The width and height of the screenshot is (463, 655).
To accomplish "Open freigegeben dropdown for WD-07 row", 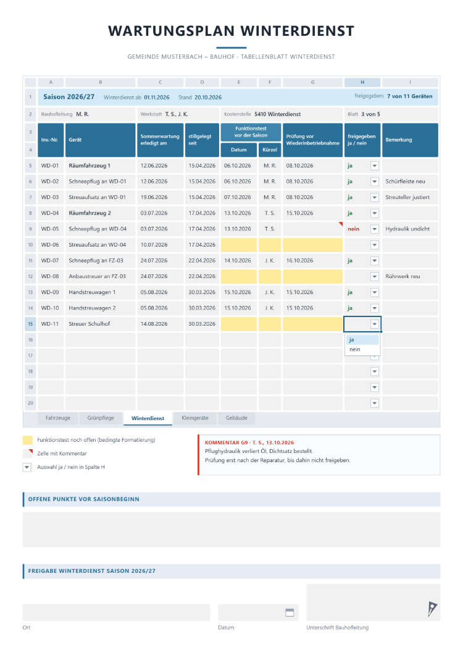I will click(375, 261).
